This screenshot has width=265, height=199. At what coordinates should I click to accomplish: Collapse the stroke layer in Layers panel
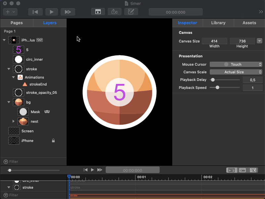click(9, 69)
